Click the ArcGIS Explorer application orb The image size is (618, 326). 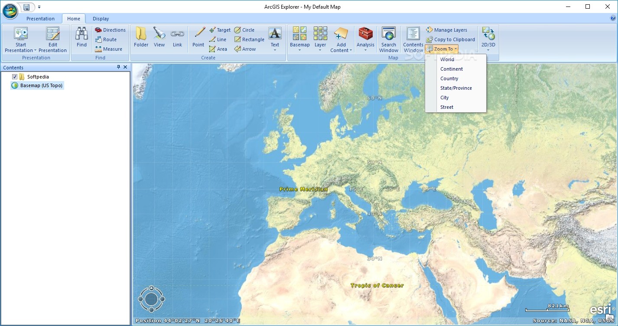pyautogui.click(x=10, y=10)
